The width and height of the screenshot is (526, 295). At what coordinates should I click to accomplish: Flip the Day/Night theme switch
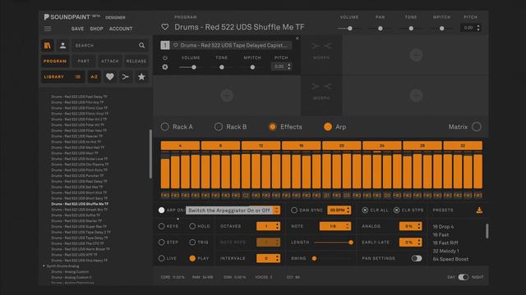[464, 277]
